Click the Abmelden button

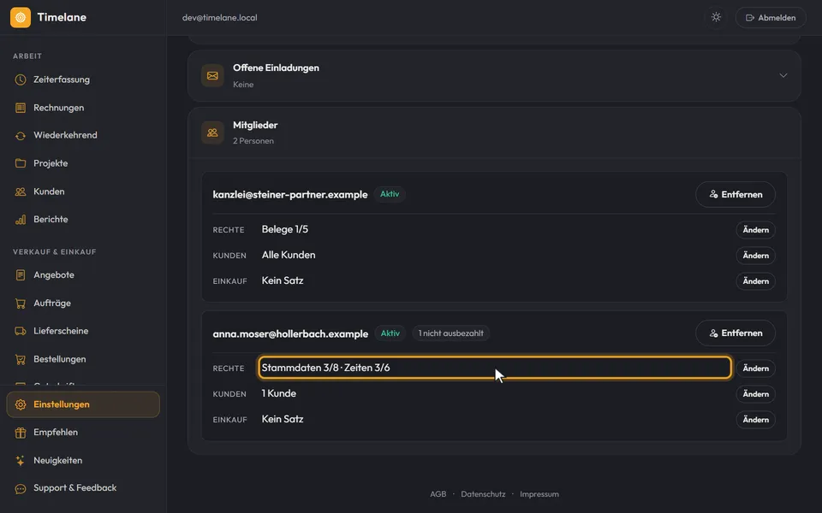[771, 17]
